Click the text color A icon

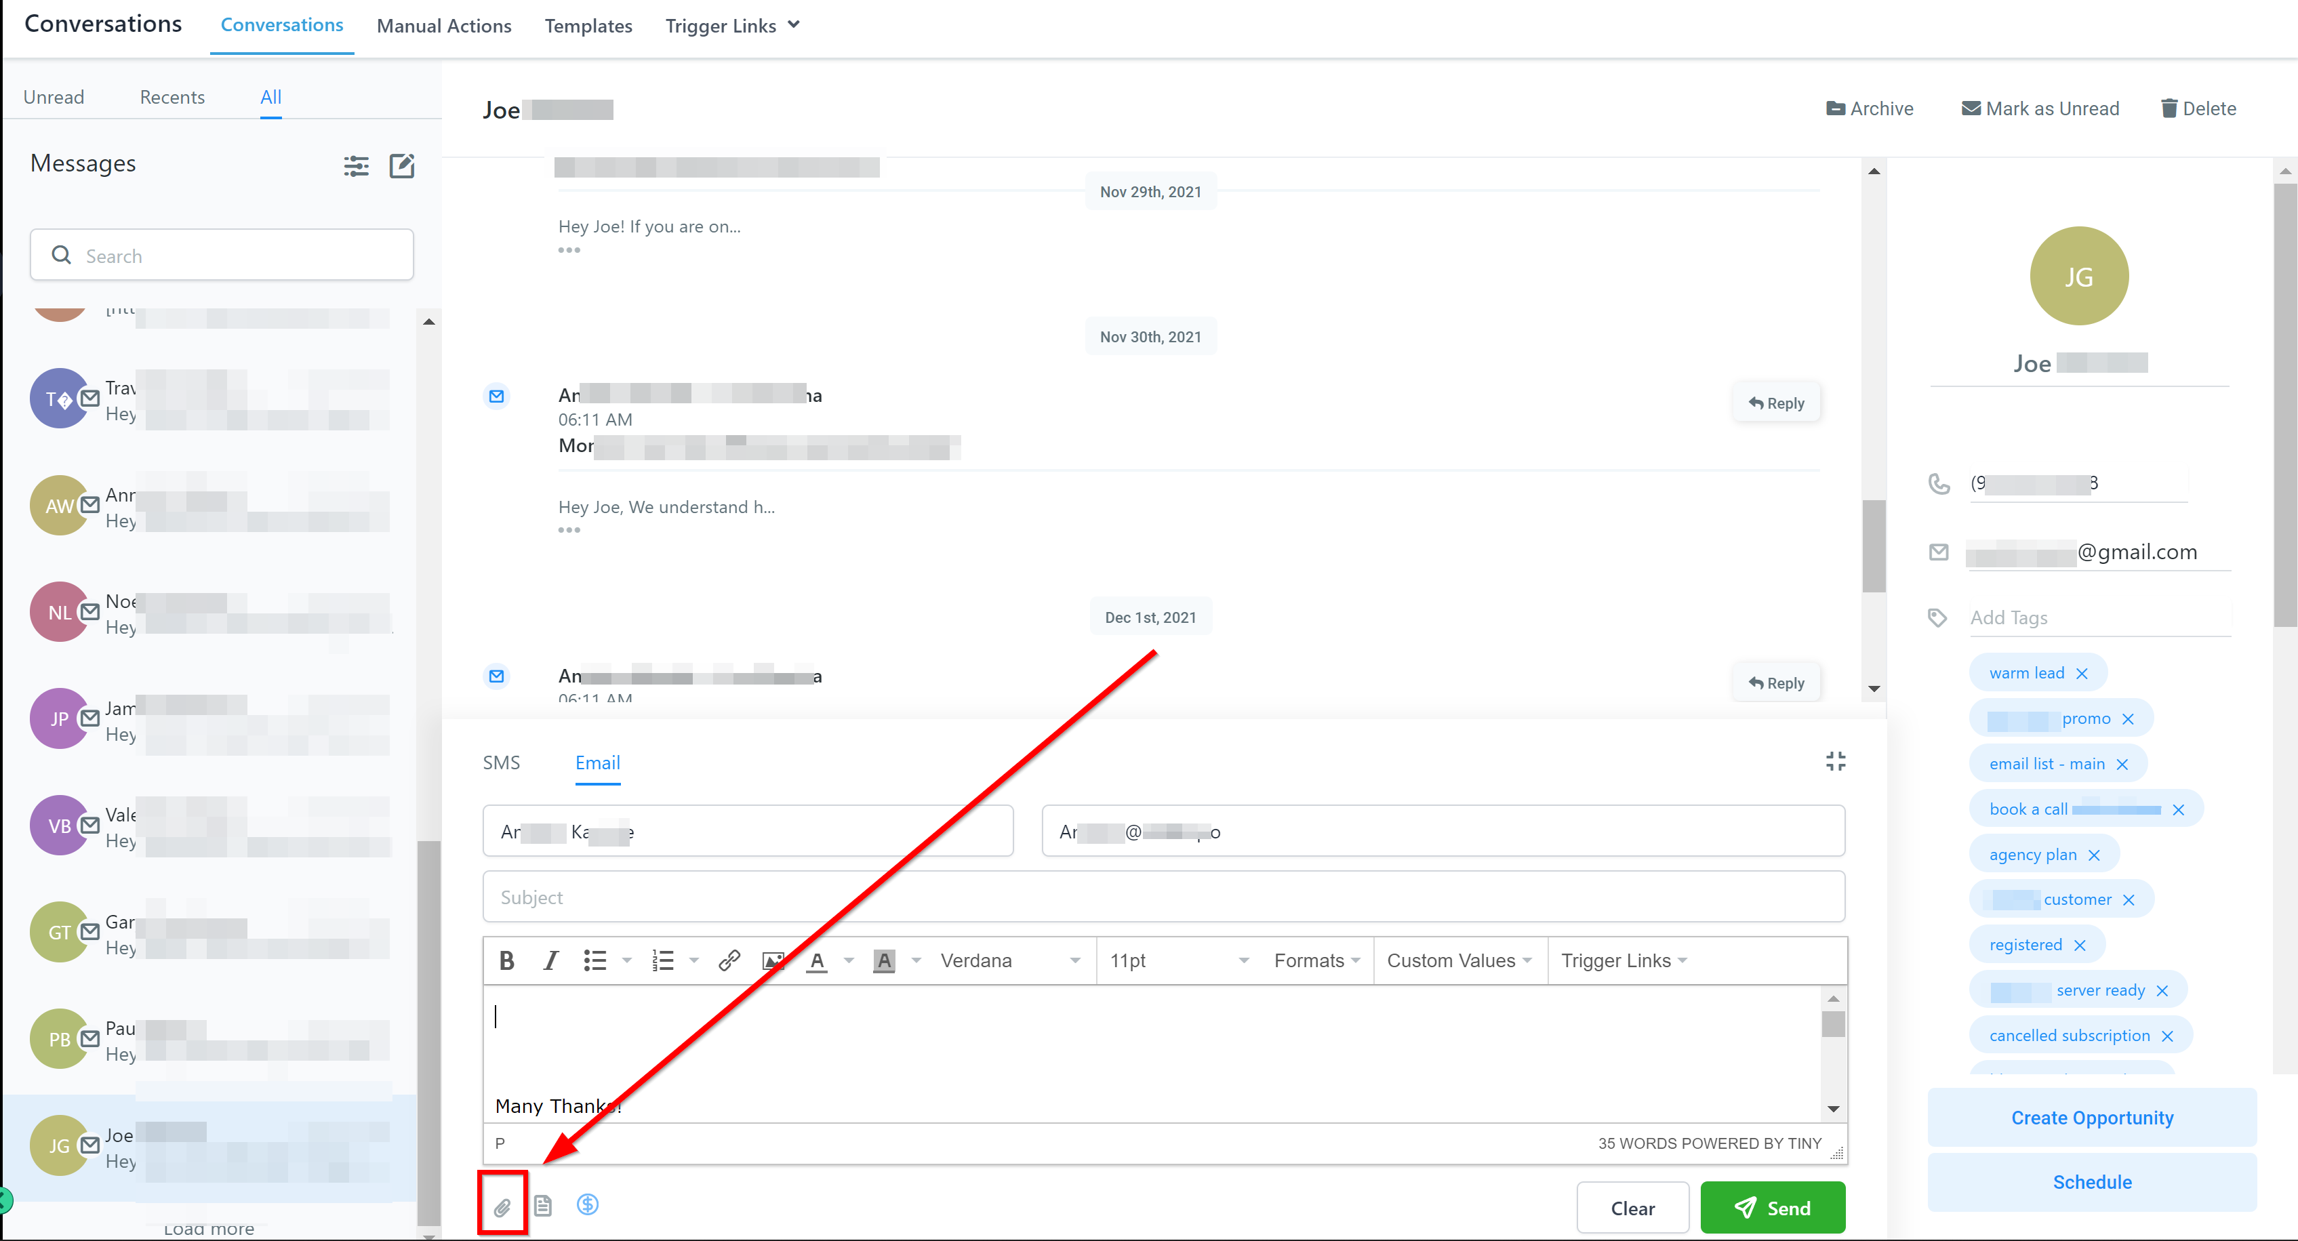pyautogui.click(x=816, y=960)
